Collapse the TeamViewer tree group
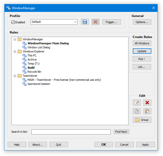The image size is (163, 156). pos(15,76)
